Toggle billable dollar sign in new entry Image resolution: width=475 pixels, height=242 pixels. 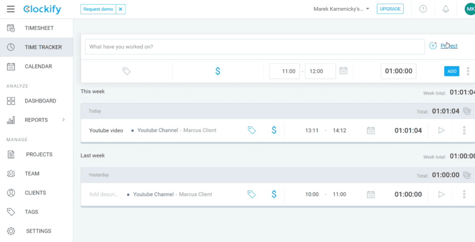(218, 71)
